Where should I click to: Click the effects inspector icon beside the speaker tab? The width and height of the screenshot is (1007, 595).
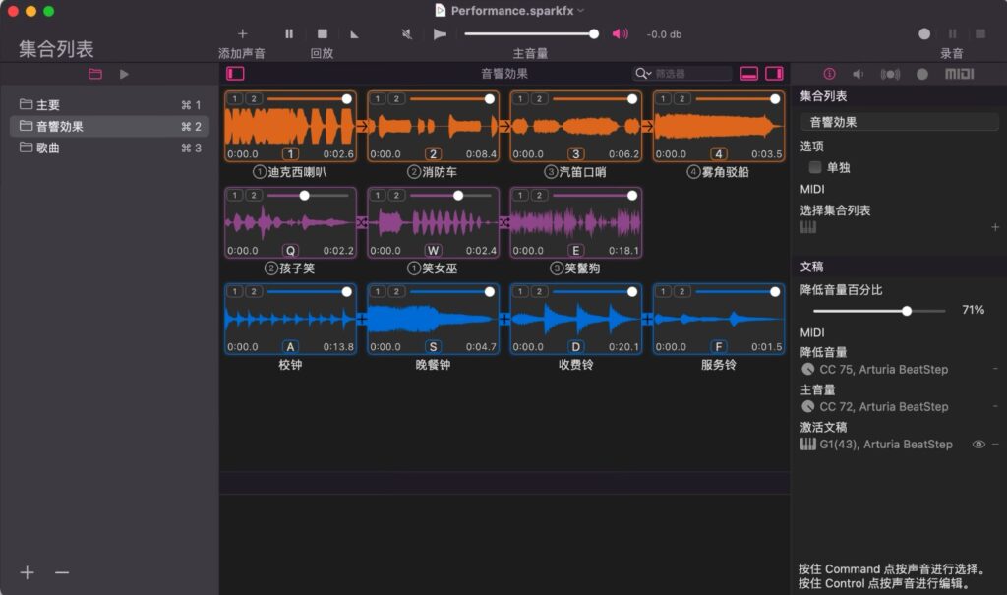click(x=891, y=73)
